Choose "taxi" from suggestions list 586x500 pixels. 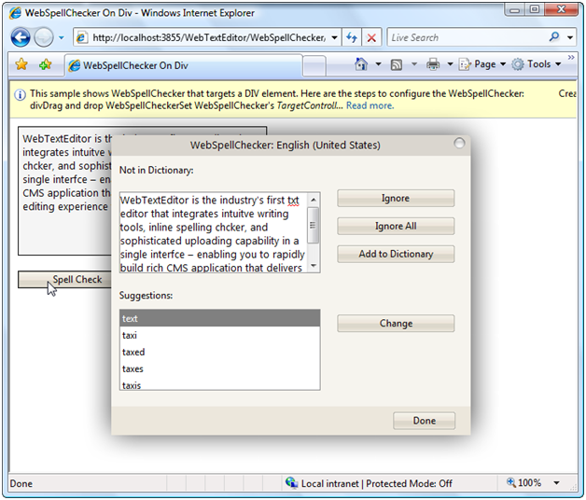(131, 336)
